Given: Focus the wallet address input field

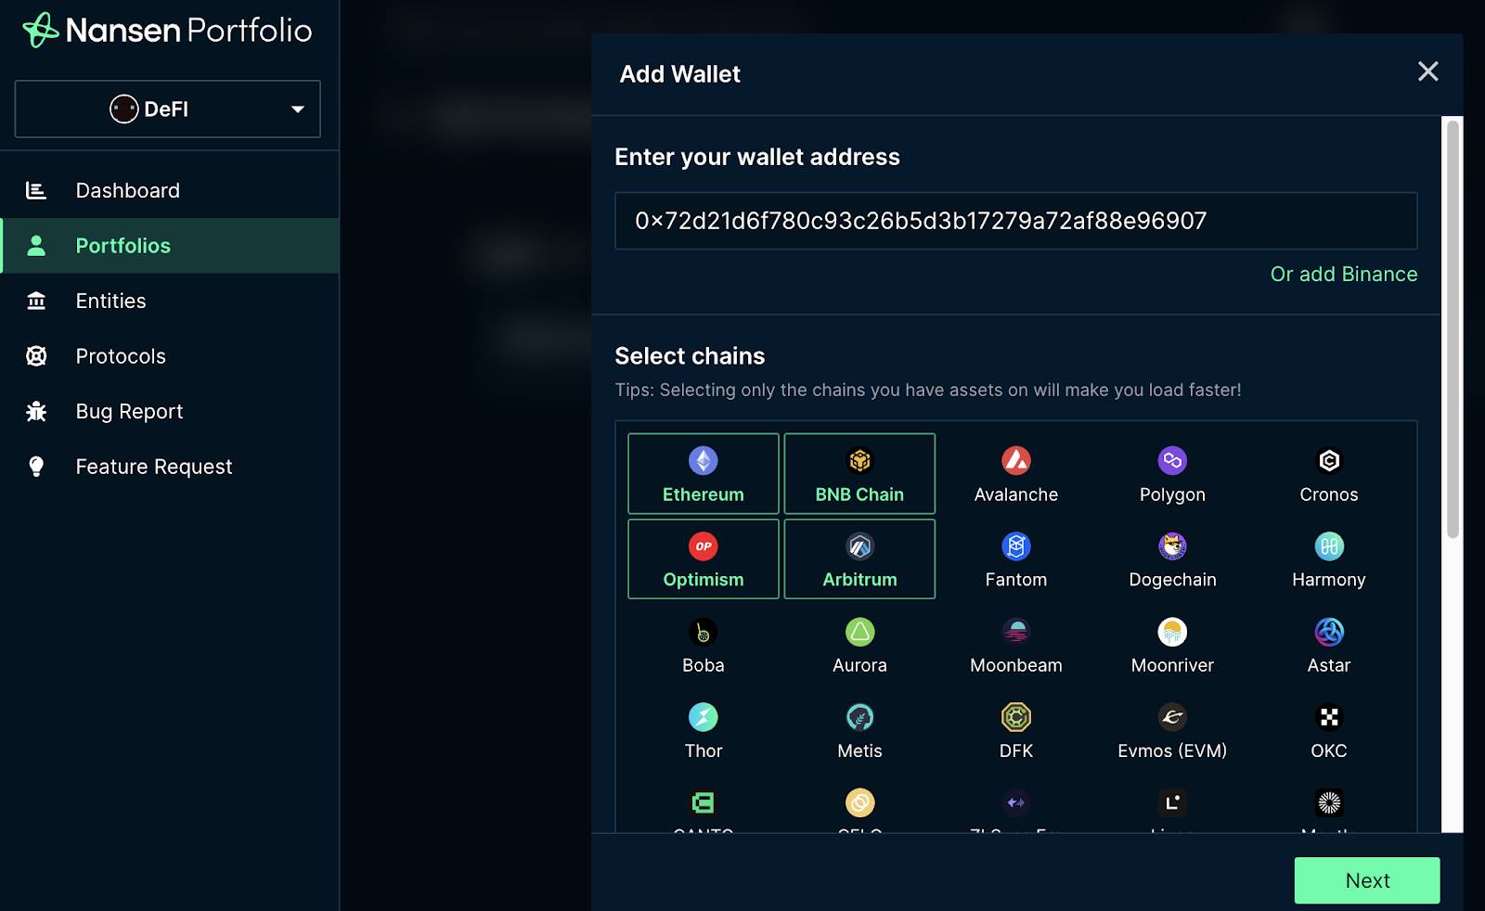Looking at the screenshot, I should click(x=1015, y=221).
